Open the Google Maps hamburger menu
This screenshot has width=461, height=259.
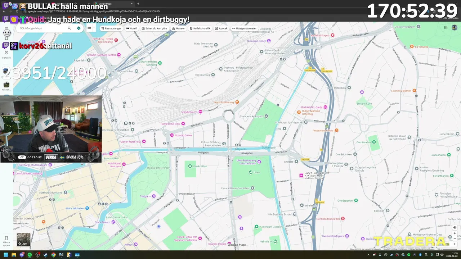click(x=6, y=28)
